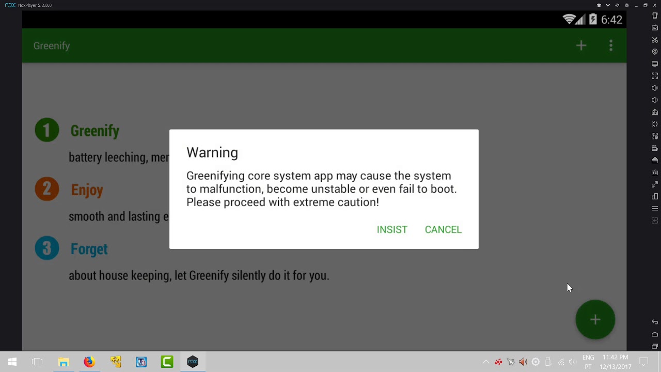Click the Android status bar time 6:42
The height and width of the screenshot is (372, 661).
pos(612,20)
